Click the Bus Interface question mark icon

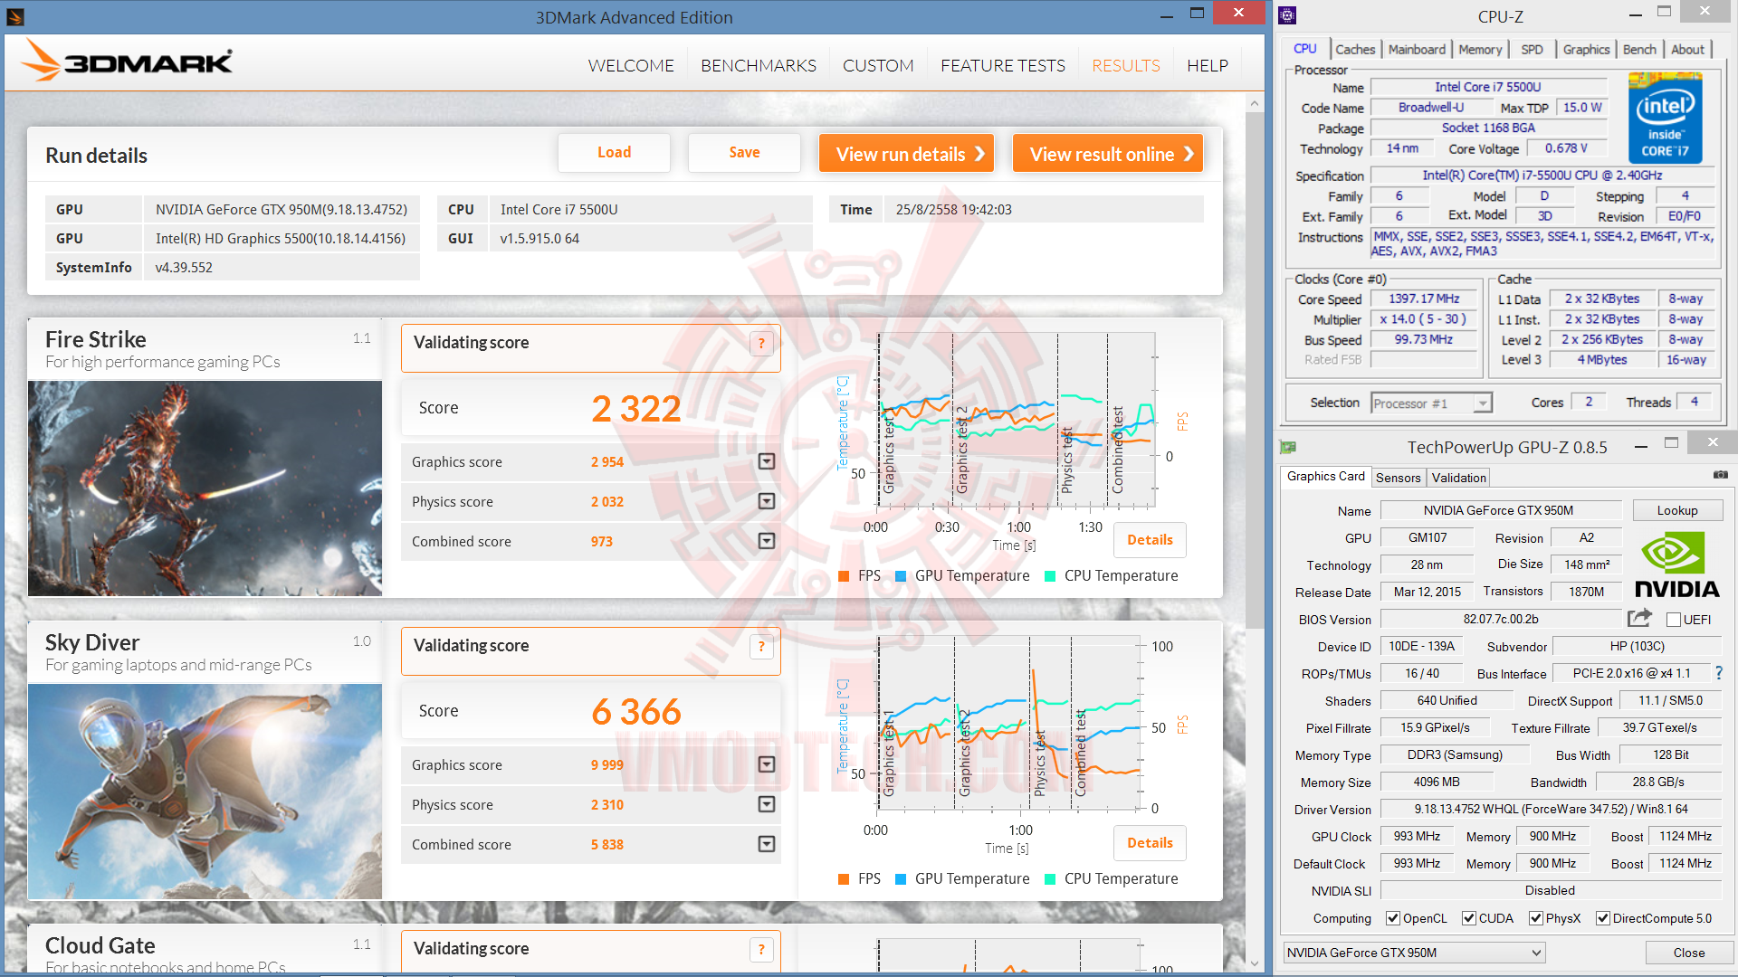pyautogui.click(x=1718, y=673)
